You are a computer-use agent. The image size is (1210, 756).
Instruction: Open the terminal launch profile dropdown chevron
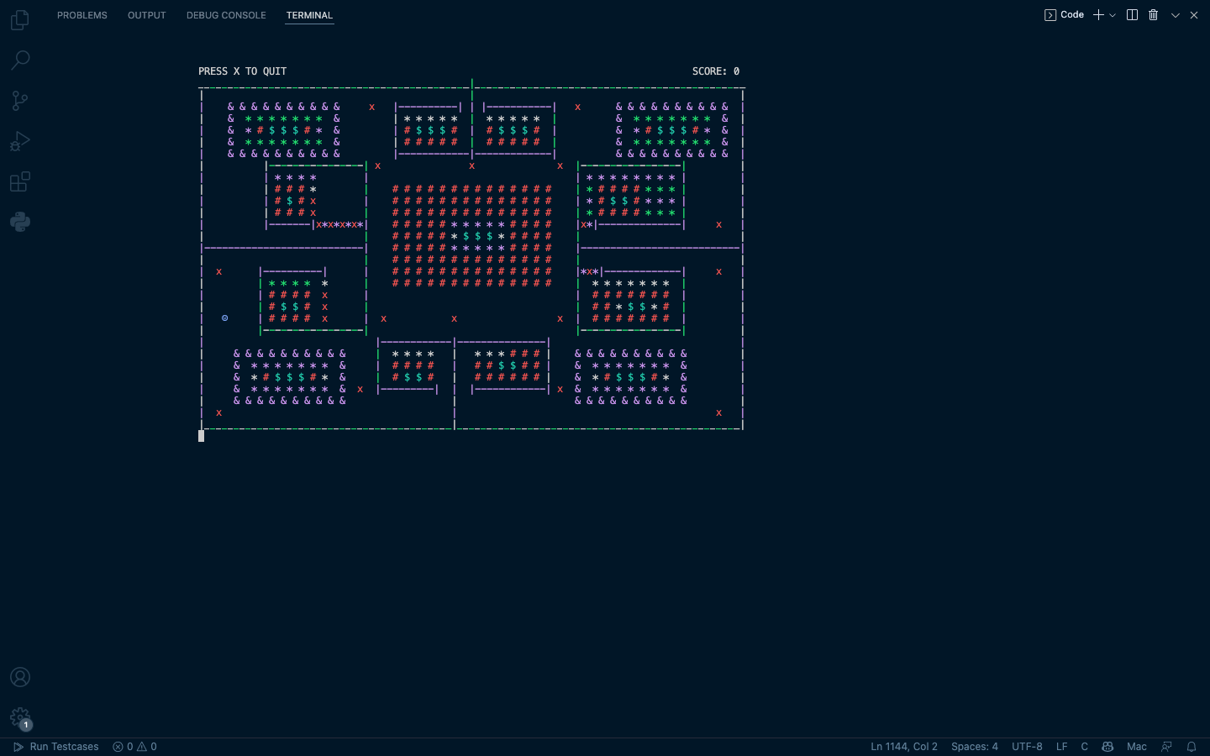[1113, 15]
